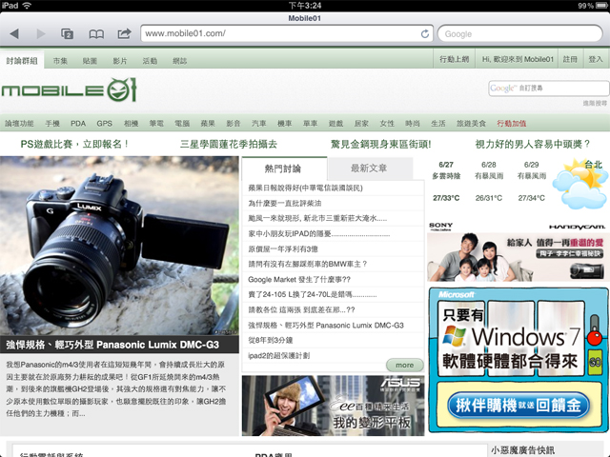Click the 驚見金鋼現身東區街頭 headline
The image size is (610, 457).
pyautogui.click(x=381, y=144)
